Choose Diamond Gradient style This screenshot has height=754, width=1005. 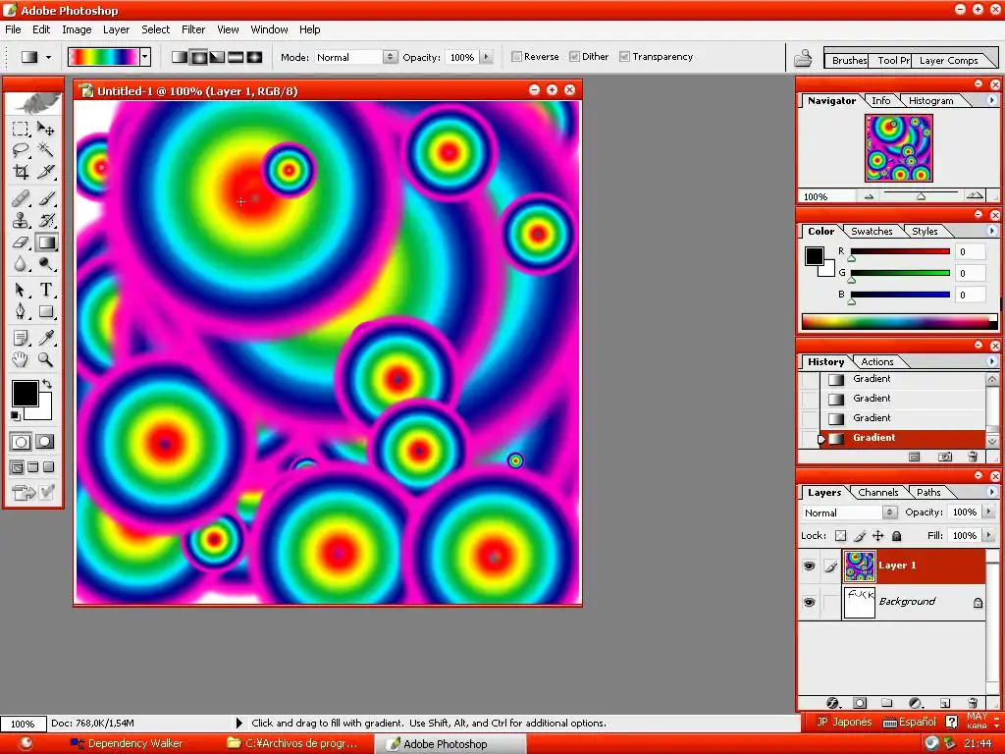[x=254, y=57]
